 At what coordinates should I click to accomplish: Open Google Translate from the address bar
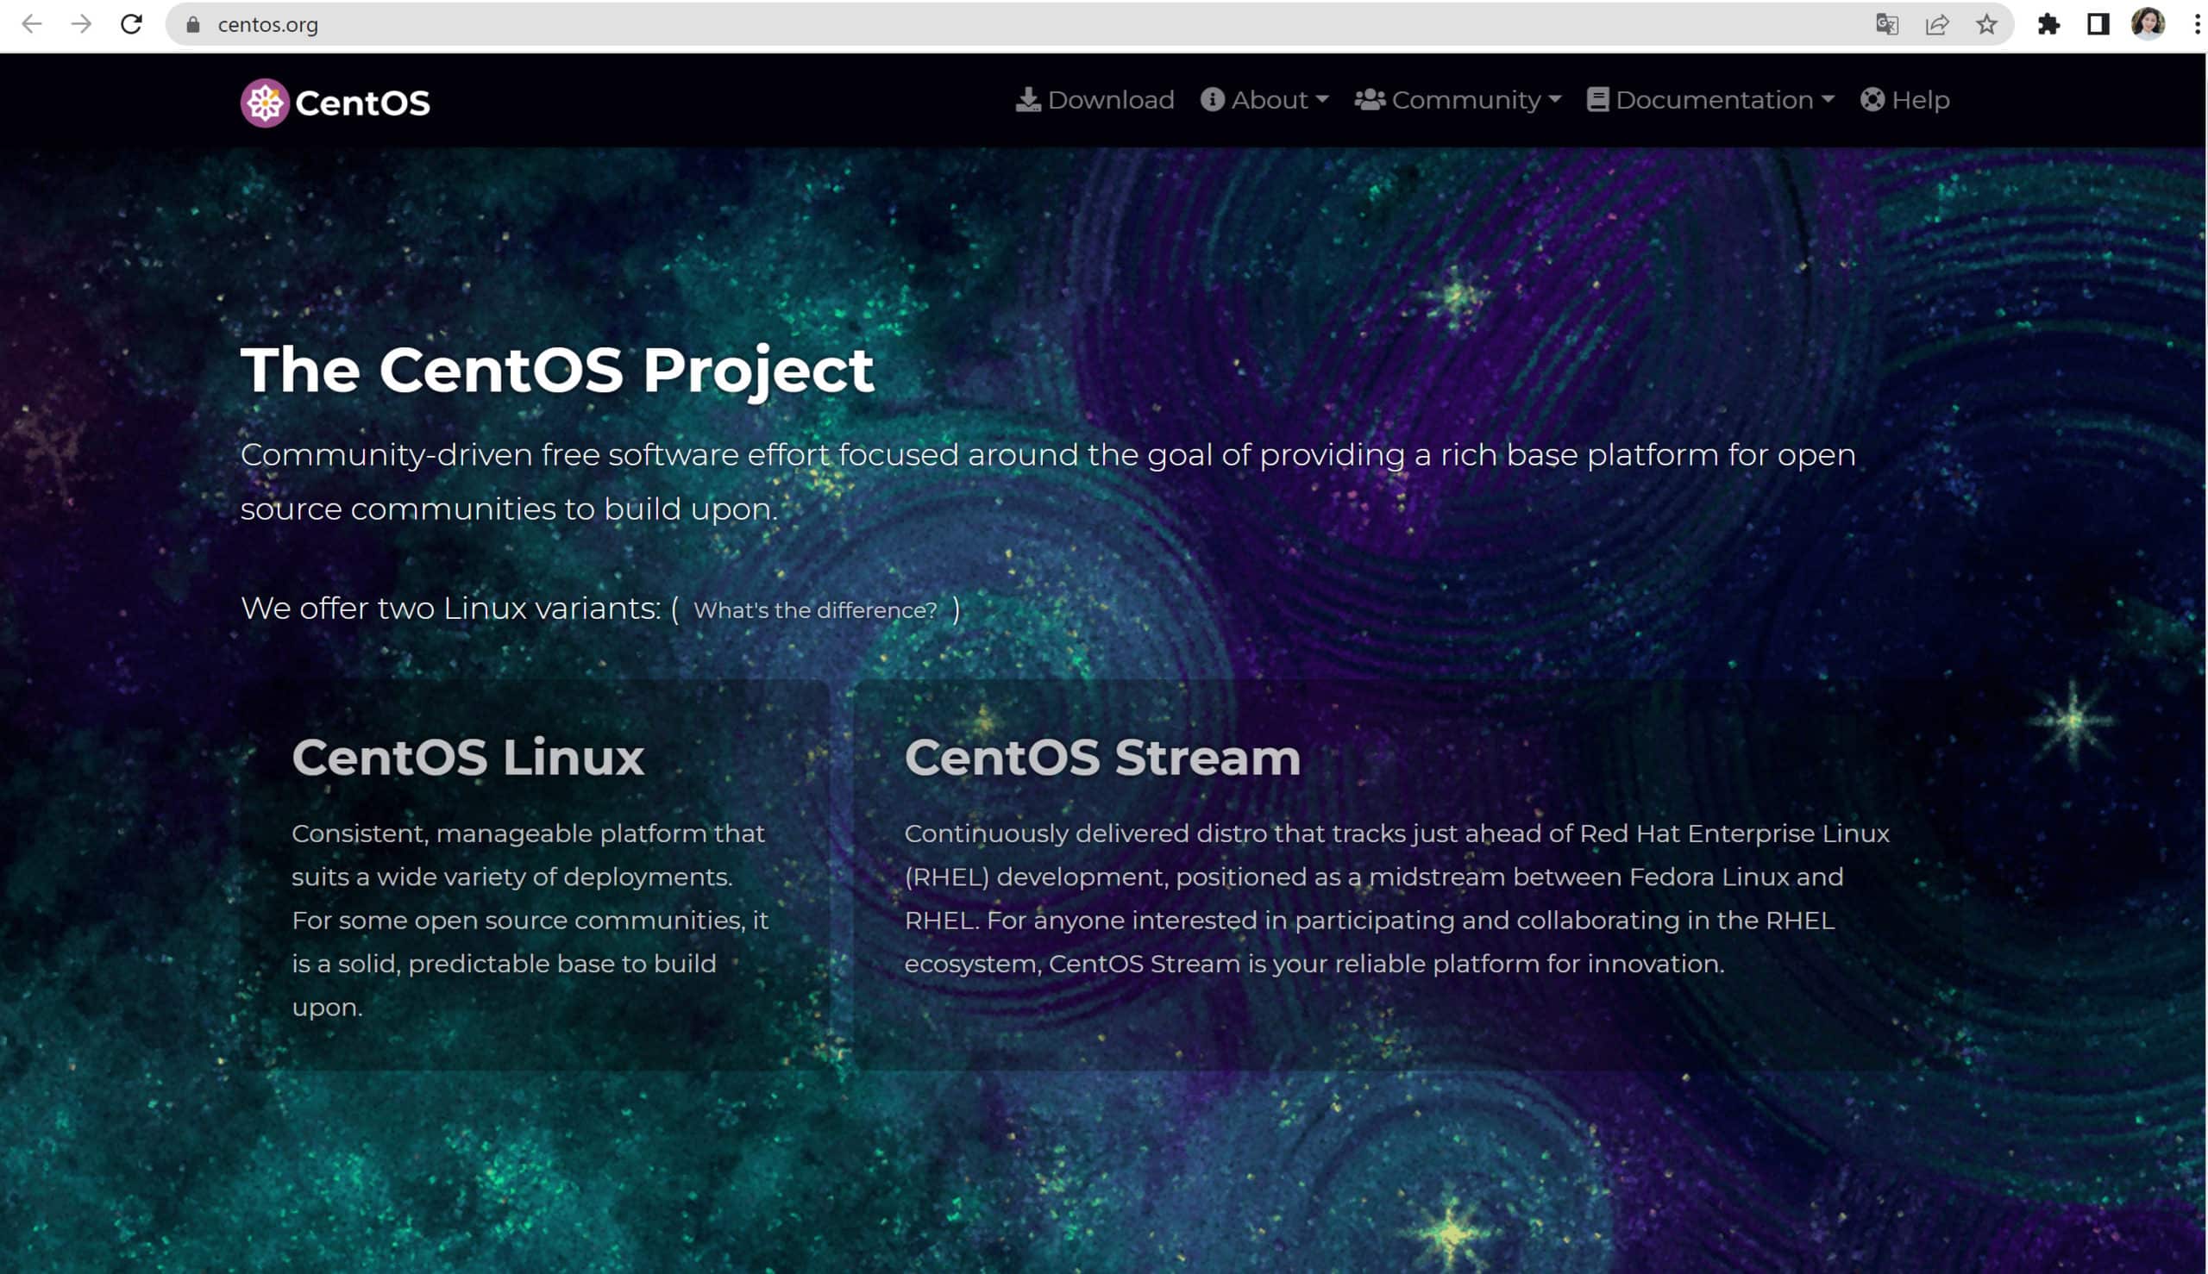1889,24
